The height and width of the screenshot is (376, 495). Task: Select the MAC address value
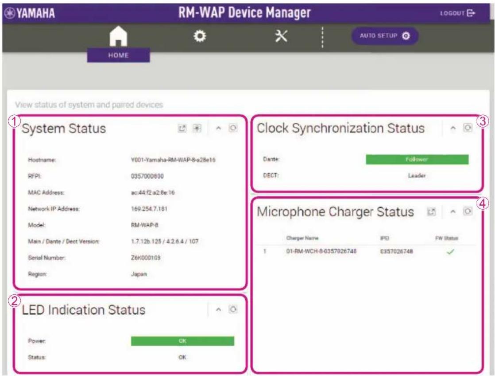pos(152,192)
